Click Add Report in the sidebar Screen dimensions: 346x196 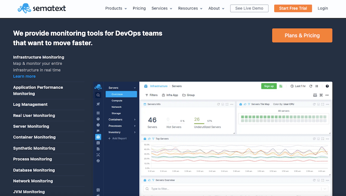tap(117, 139)
